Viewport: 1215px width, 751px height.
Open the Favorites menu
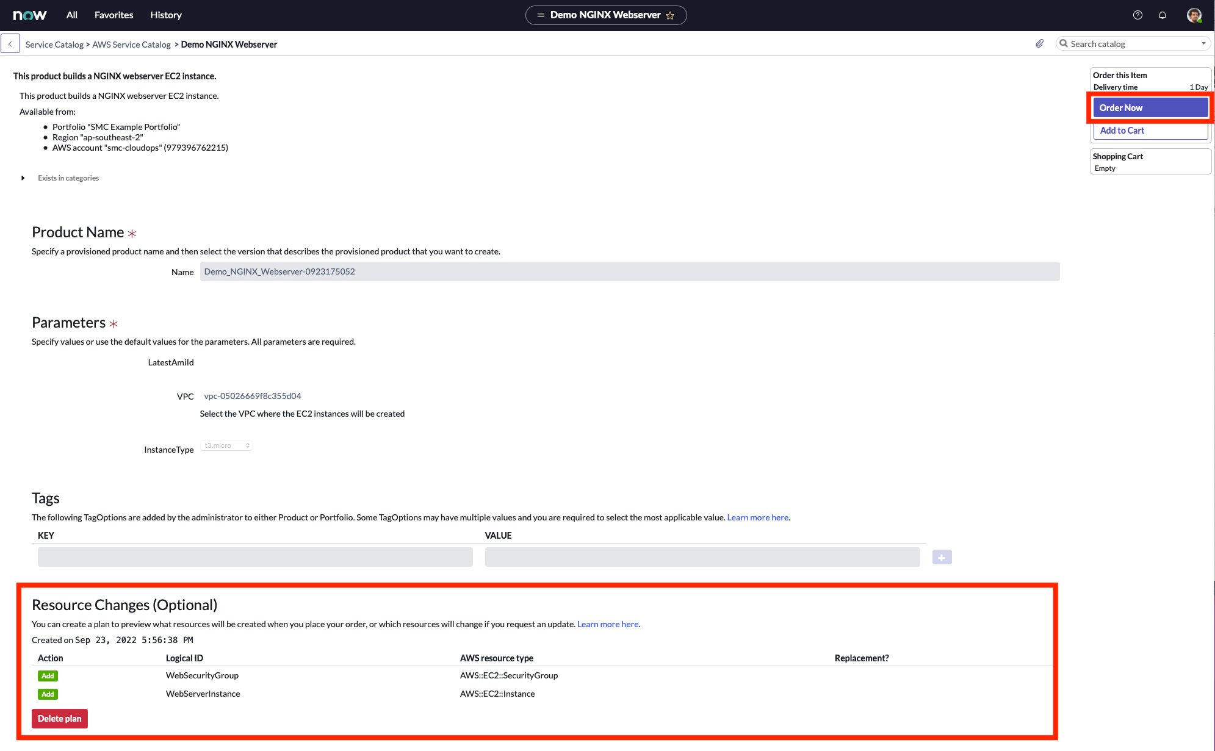(114, 15)
